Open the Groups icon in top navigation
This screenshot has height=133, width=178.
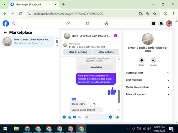(106, 23)
